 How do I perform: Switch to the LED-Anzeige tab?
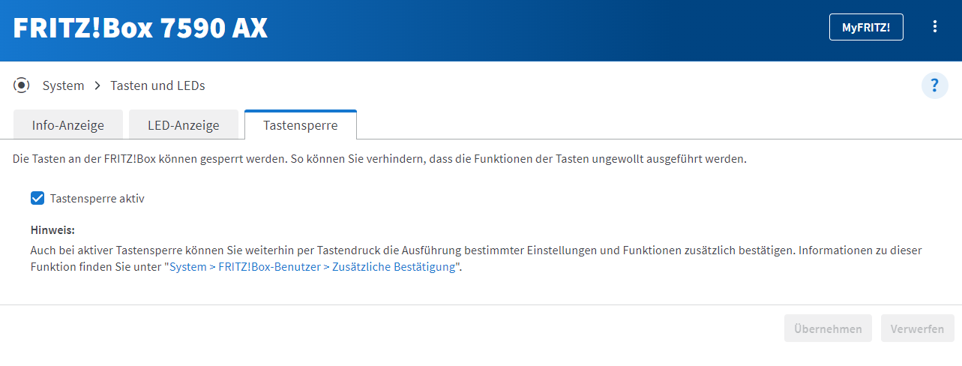point(184,125)
